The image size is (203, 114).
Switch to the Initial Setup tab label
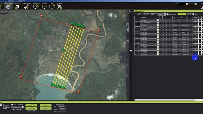(x=17, y=3)
